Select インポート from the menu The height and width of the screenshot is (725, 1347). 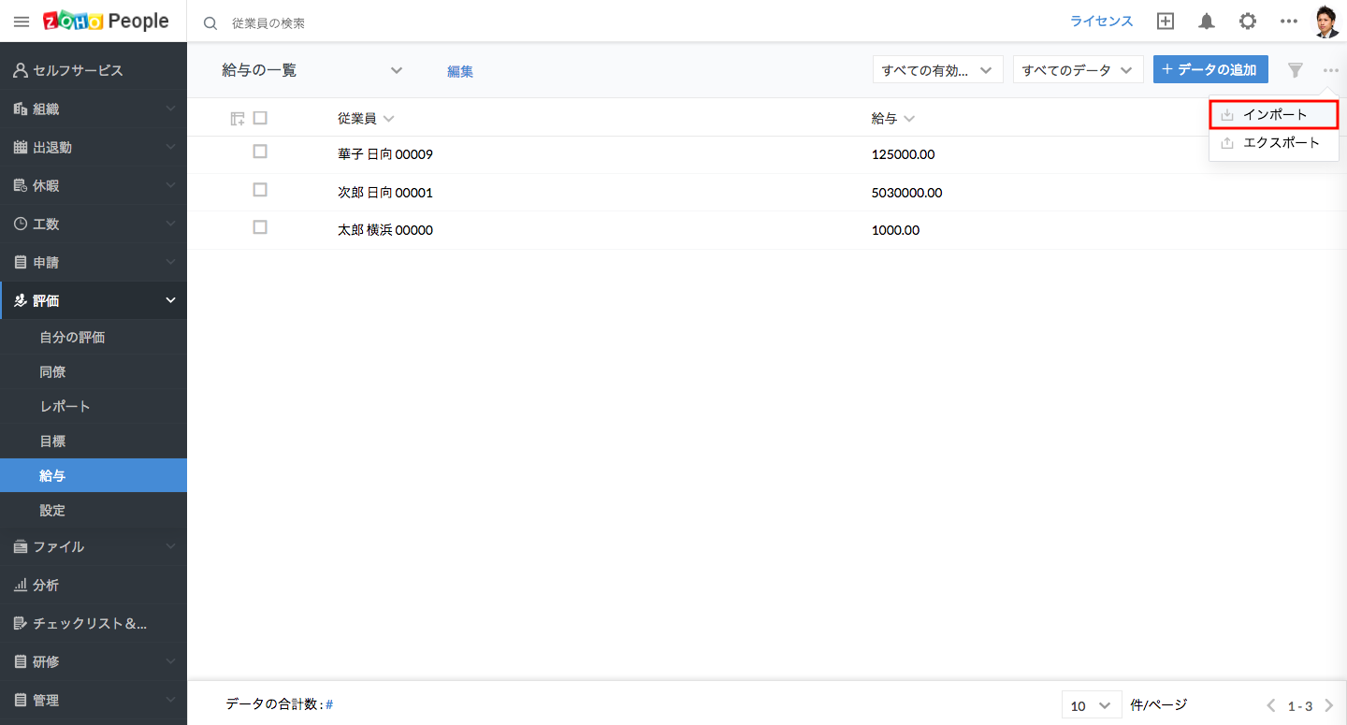(1274, 114)
